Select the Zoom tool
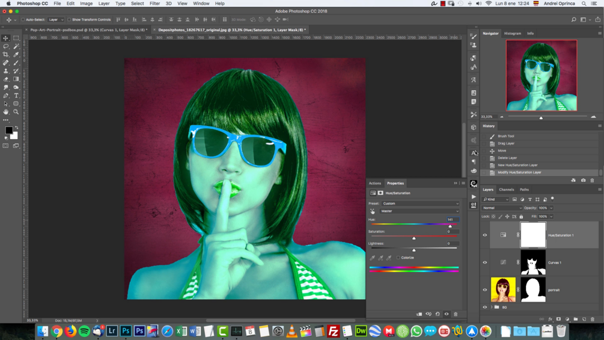 point(16,112)
